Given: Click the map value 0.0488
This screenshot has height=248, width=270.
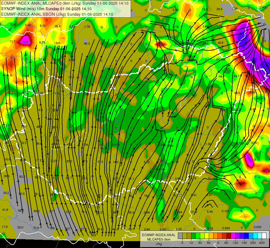Looking at the screenshot, I should [x=221, y=60].
